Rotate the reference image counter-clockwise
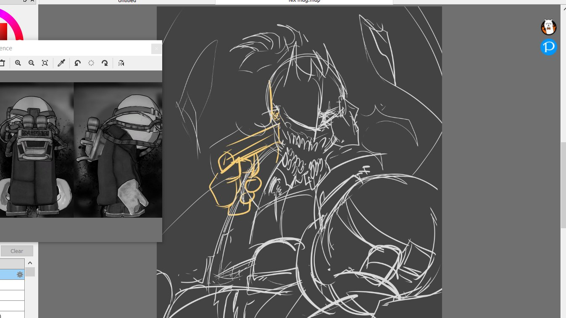This screenshot has width=566, height=318. pos(77,63)
